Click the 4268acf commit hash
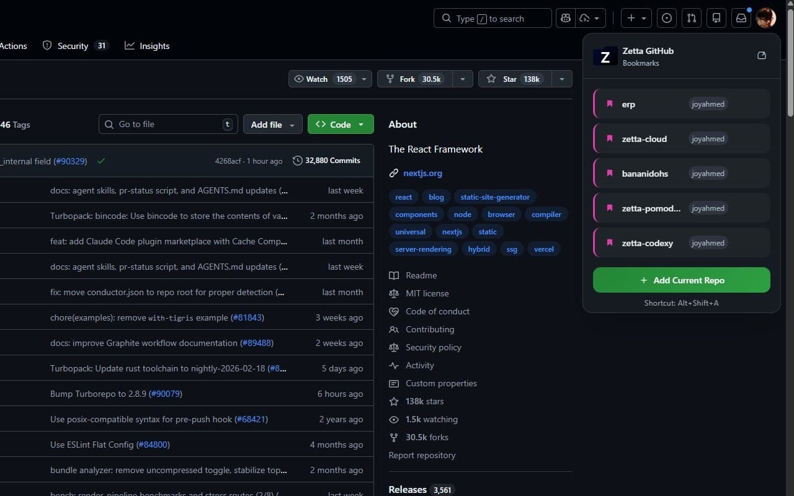 pyautogui.click(x=228, y=161)
